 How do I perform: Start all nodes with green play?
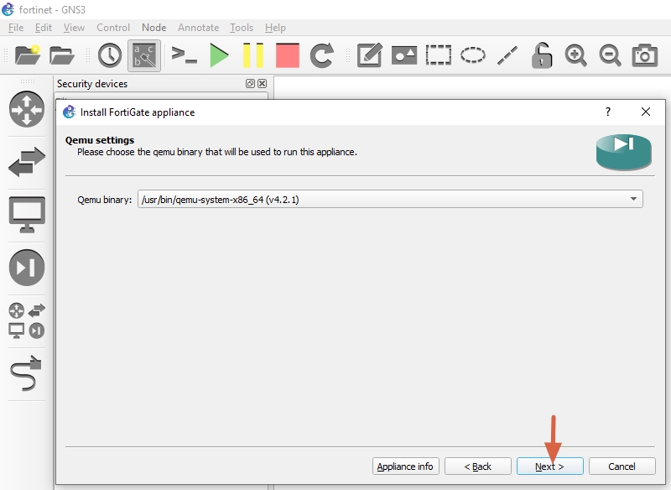tap(219, 55)
